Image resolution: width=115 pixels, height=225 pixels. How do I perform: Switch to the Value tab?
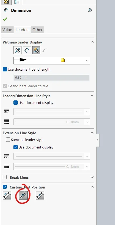(x=7, y=30)
